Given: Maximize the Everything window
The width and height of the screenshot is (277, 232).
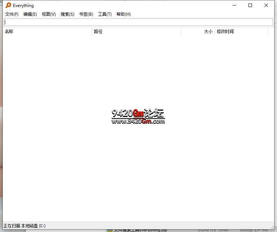Looking at the screenshot, I should [250, 5].
